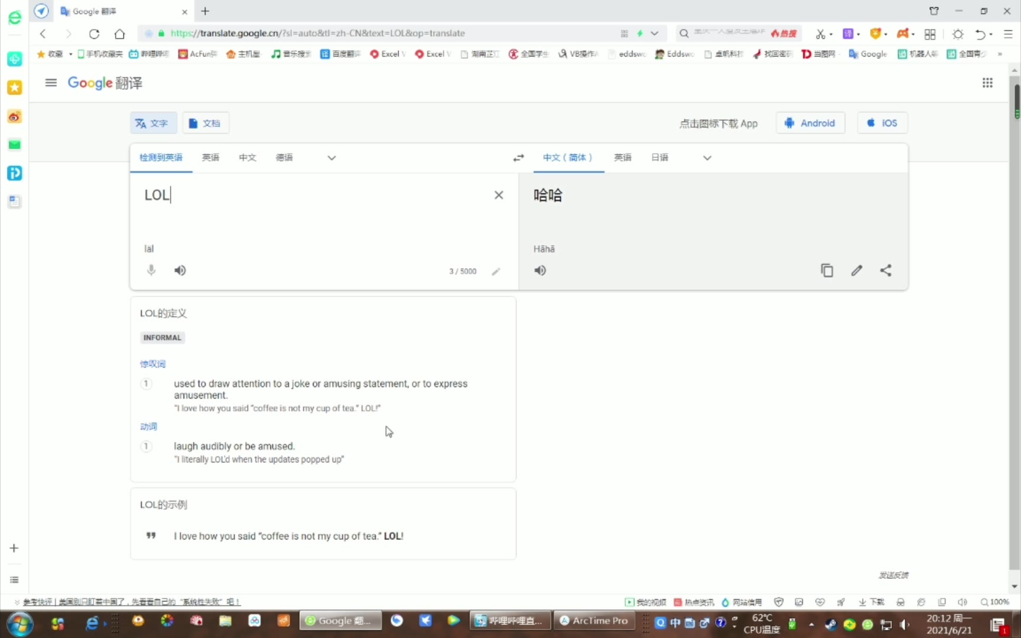
Task: Expand more target languages
Action: click(x=707, y=158)
